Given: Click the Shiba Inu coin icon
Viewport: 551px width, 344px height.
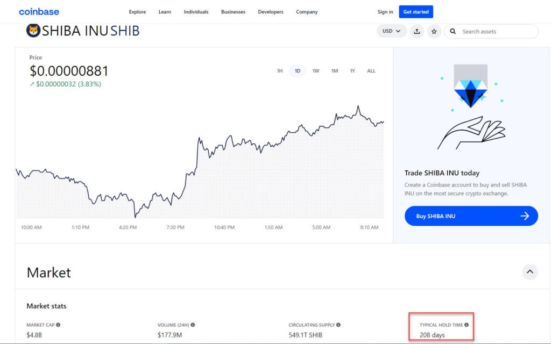Looking at the screenshot, I should 33,31.
